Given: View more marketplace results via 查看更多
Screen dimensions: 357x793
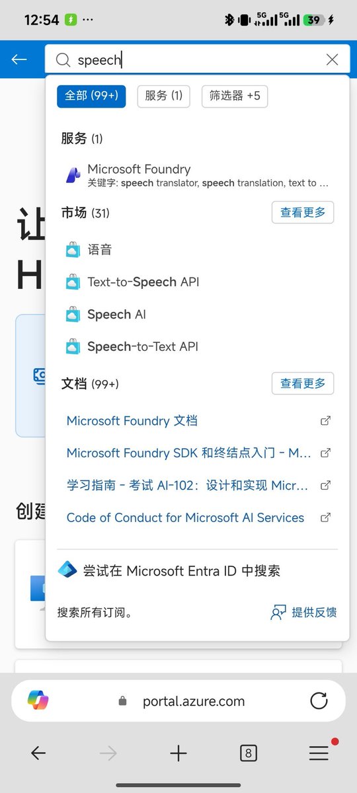Looking at the screenshot, I should [303, 212].
